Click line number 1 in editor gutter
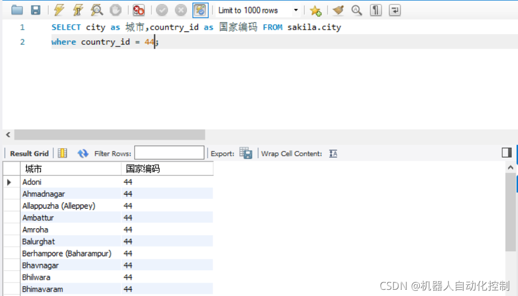The image size is (518, 296). [x=22, y=27]
